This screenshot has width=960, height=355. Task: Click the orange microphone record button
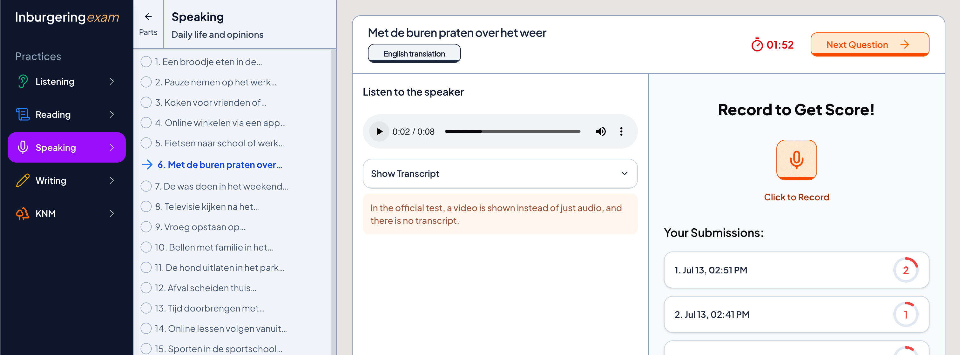point(796,160)
